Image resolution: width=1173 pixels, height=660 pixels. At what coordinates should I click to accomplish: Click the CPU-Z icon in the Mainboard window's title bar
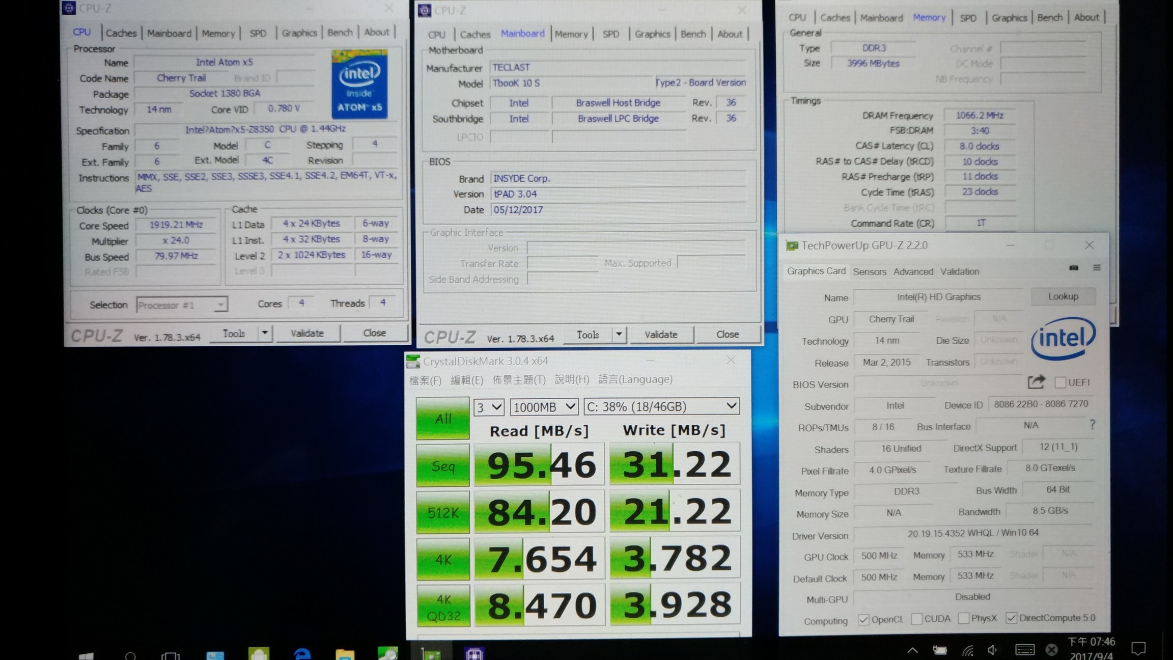424,11
